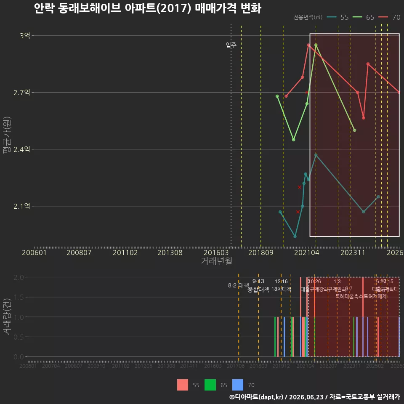
Task: Click the 9·13 annotation label
Action: 258,281
